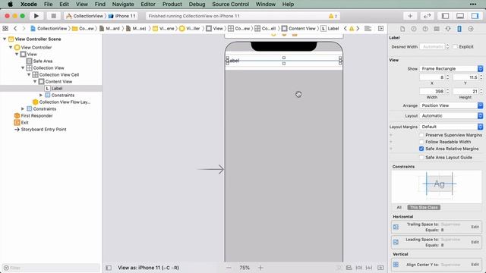Show the History inspector
Viewport: 486px width, 273px height.
414,29
